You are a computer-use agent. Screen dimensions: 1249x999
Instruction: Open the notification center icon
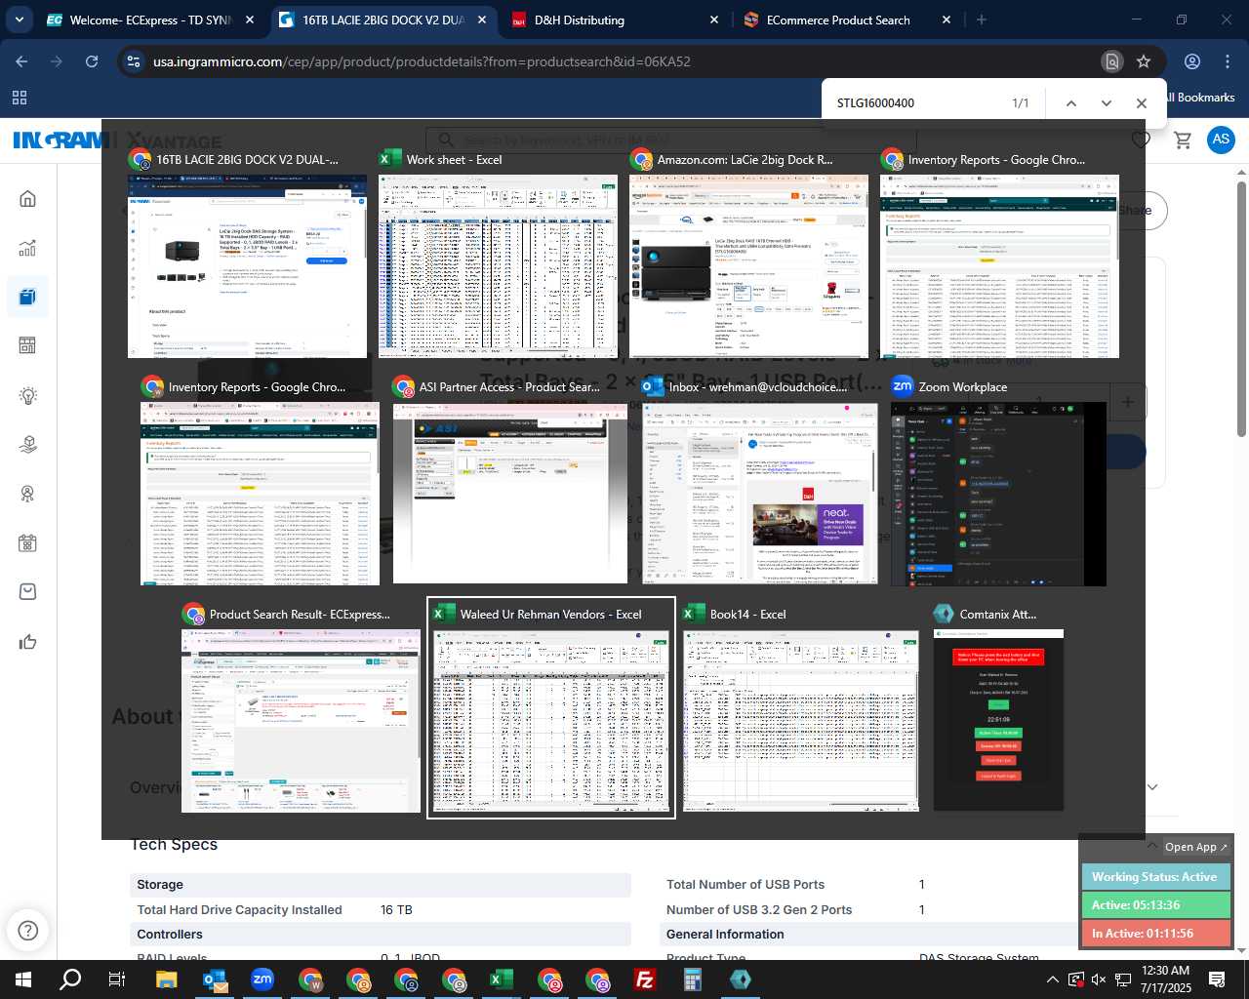1217,979
